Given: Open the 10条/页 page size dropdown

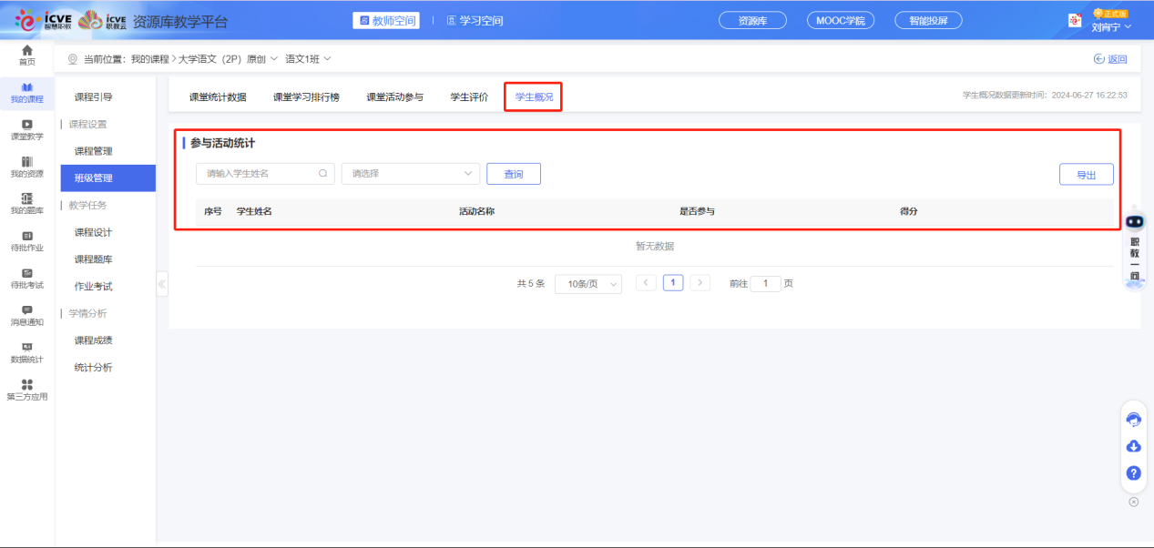Looking at the screenshot, I should click(587, 284).
